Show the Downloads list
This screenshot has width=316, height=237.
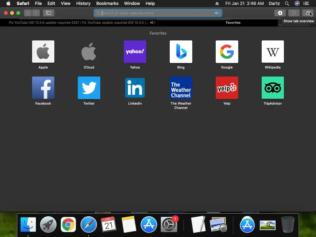pyautogui.click(x=280, y=13)
